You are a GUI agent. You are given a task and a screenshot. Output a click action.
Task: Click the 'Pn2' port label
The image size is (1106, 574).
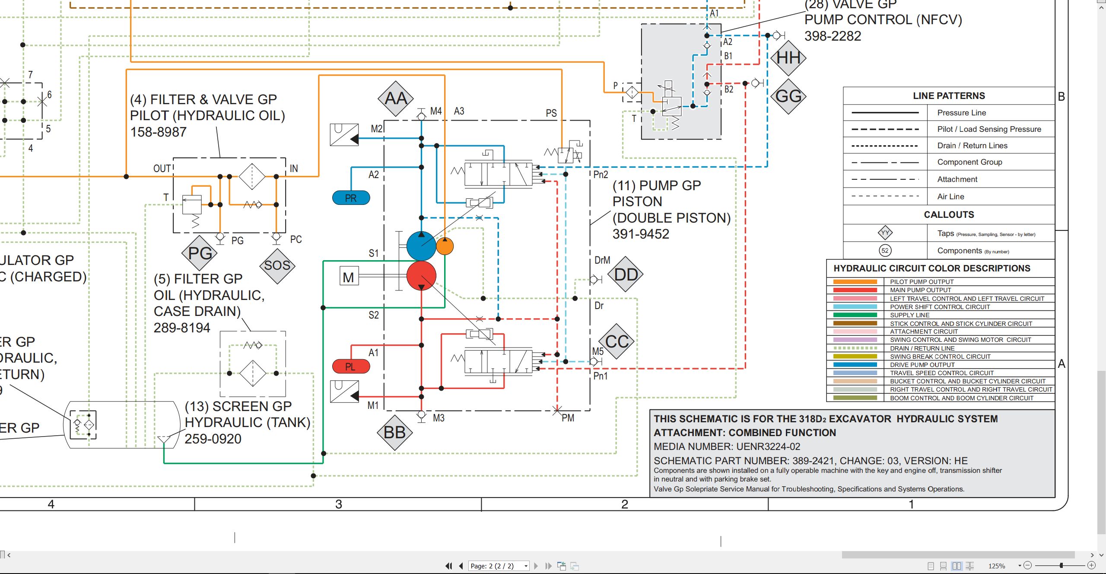[601, 175]
